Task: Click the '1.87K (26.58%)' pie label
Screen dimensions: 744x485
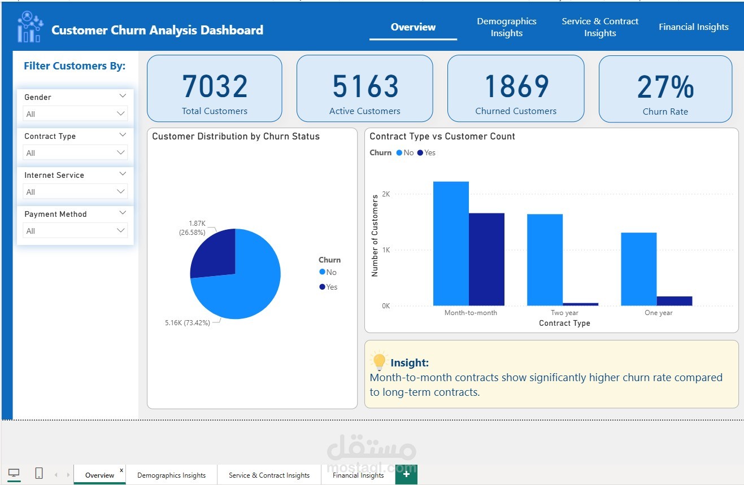Action: click(192, 228)
